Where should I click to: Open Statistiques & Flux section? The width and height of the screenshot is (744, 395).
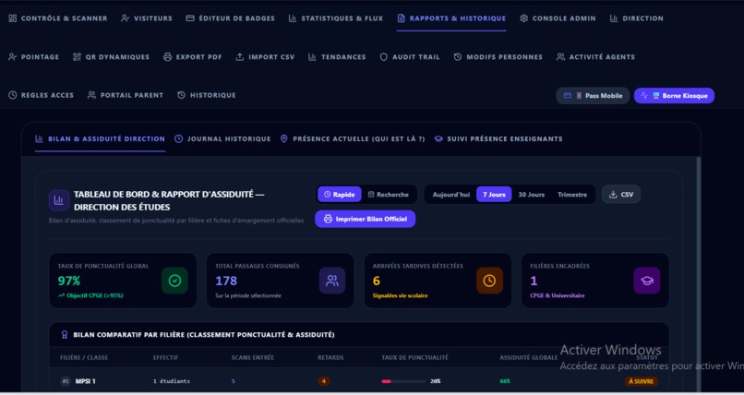coord(335,18)
